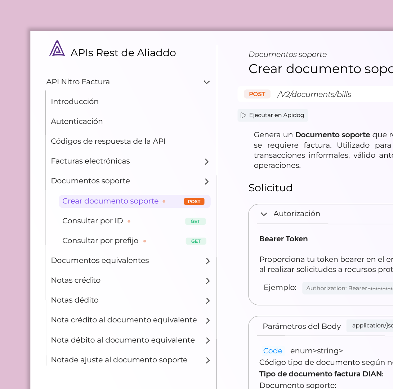Click the status dot beside Consultar por ID
Screen dimensions: 393x389
click(129, 221)
